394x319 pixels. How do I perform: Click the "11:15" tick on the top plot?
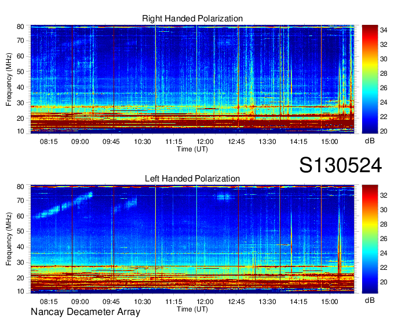point(174,142)
